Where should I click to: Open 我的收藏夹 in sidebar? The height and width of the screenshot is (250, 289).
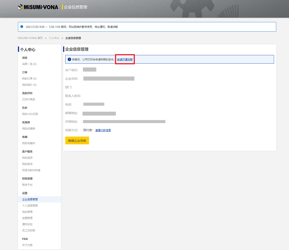click(29, 143)
